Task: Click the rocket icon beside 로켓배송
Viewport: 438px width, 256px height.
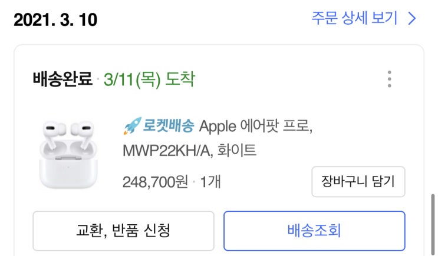Action: [x=131, y=127]
